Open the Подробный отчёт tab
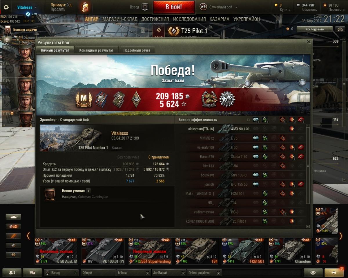 [x=137, y=50]
